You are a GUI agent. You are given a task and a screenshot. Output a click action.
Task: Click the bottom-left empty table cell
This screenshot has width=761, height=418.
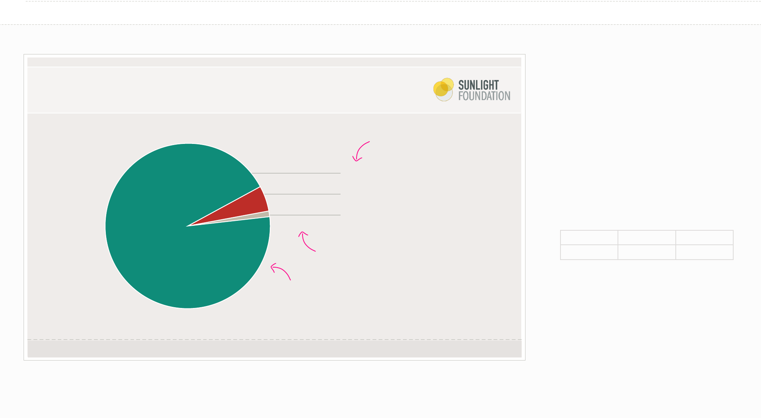click(x=589, y=252)
